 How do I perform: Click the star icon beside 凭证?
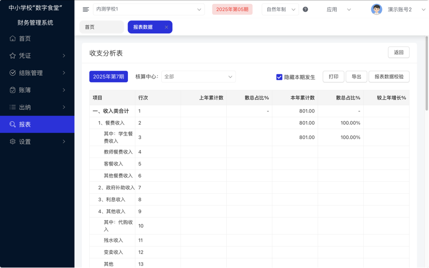(x=13, y=56)
